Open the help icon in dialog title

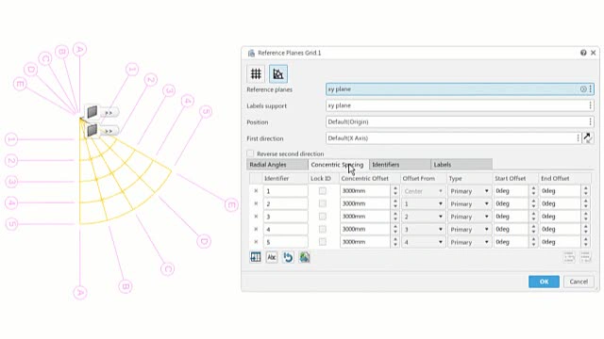pyautogui.click(x=583, y=53)
